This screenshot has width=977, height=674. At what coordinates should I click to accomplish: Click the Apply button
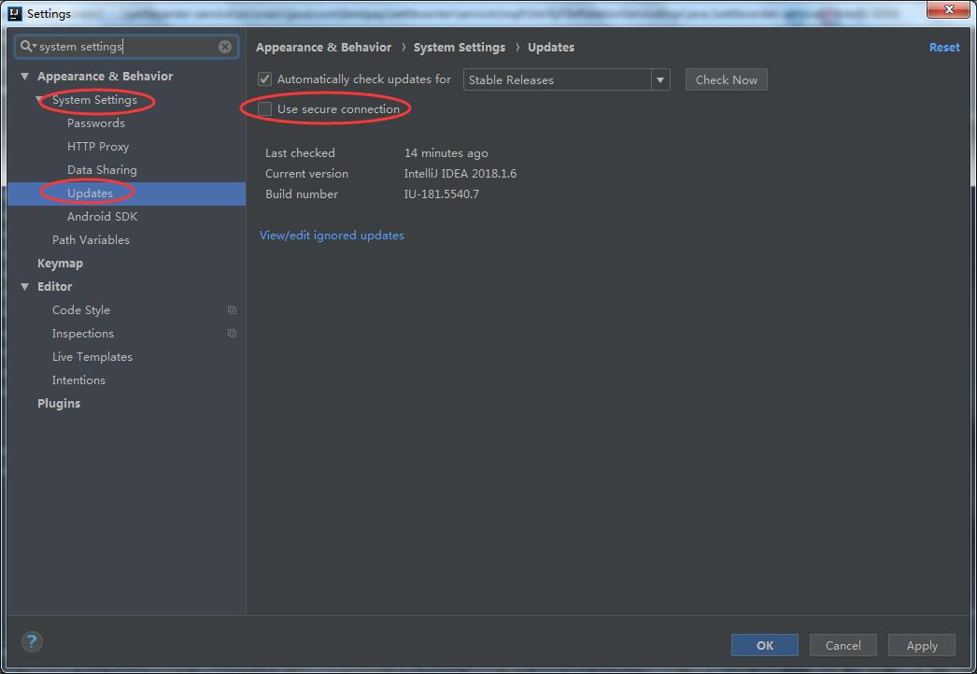click(922, 645)
